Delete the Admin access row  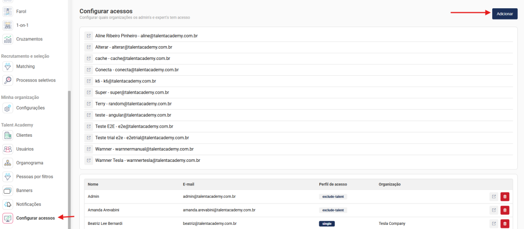505,196
